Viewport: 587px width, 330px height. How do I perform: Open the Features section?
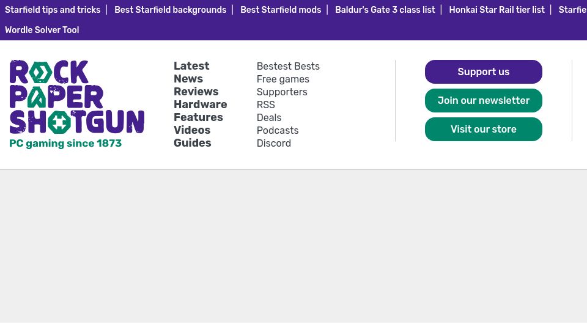click(198, 117)
